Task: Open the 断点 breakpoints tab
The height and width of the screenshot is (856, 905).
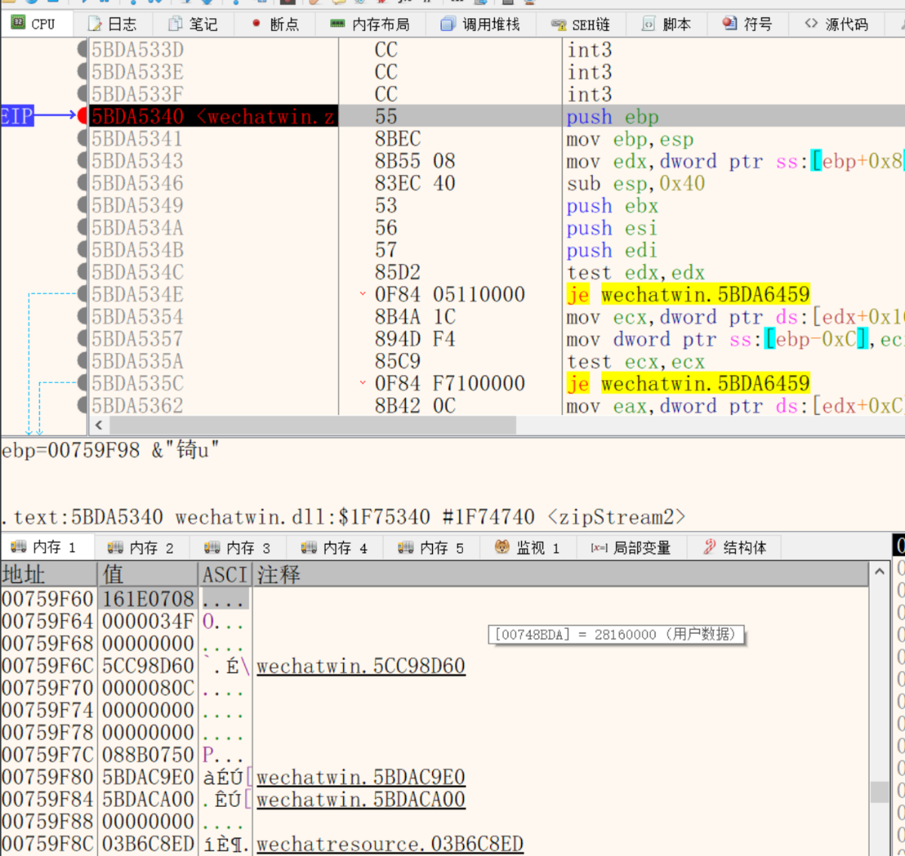Action: [x=275, y=24]
